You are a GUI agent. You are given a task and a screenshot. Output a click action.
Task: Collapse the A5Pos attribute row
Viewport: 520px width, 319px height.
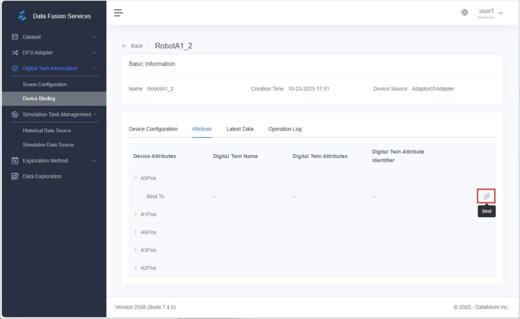coord(136,178)
